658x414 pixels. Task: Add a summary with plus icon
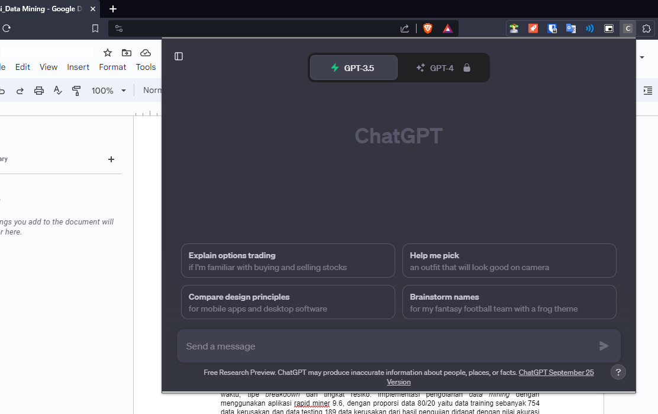coord(111,159)
